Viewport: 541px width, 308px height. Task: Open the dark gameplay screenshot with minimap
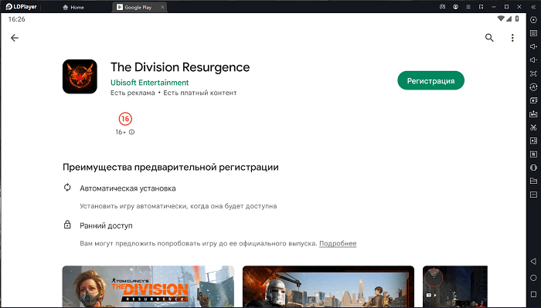tap(455, 286)
